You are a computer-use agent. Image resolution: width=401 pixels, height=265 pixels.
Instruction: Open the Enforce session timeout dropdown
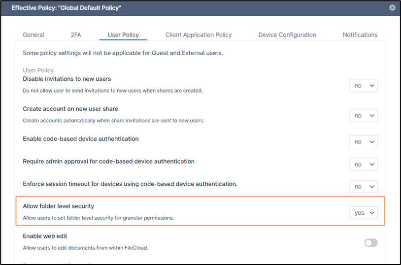coord(364,187)
